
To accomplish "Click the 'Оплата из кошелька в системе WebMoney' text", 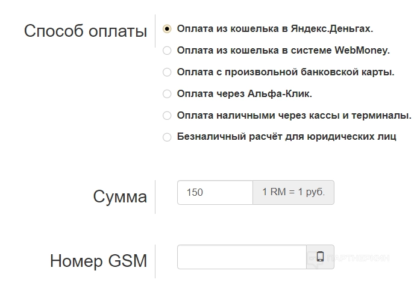I will point(283,51).
